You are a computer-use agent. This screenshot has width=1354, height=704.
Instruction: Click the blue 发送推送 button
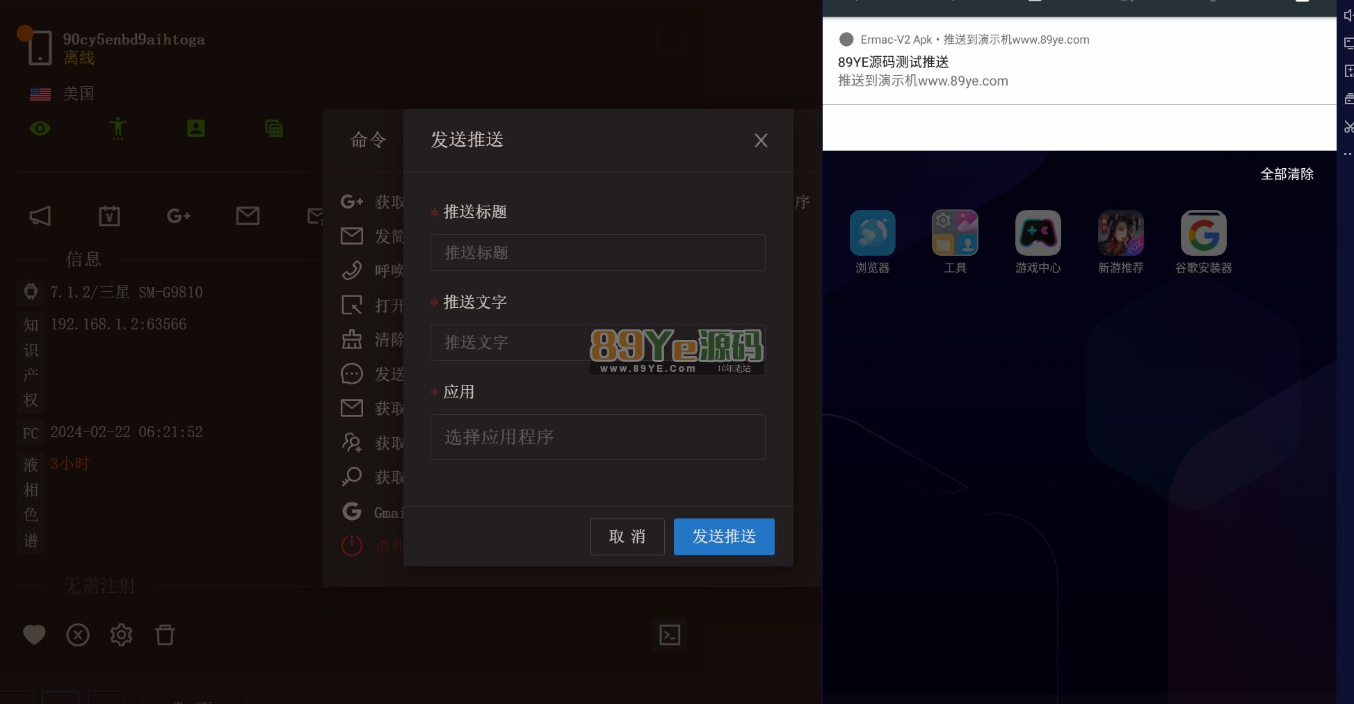click(x=724, y=537)
